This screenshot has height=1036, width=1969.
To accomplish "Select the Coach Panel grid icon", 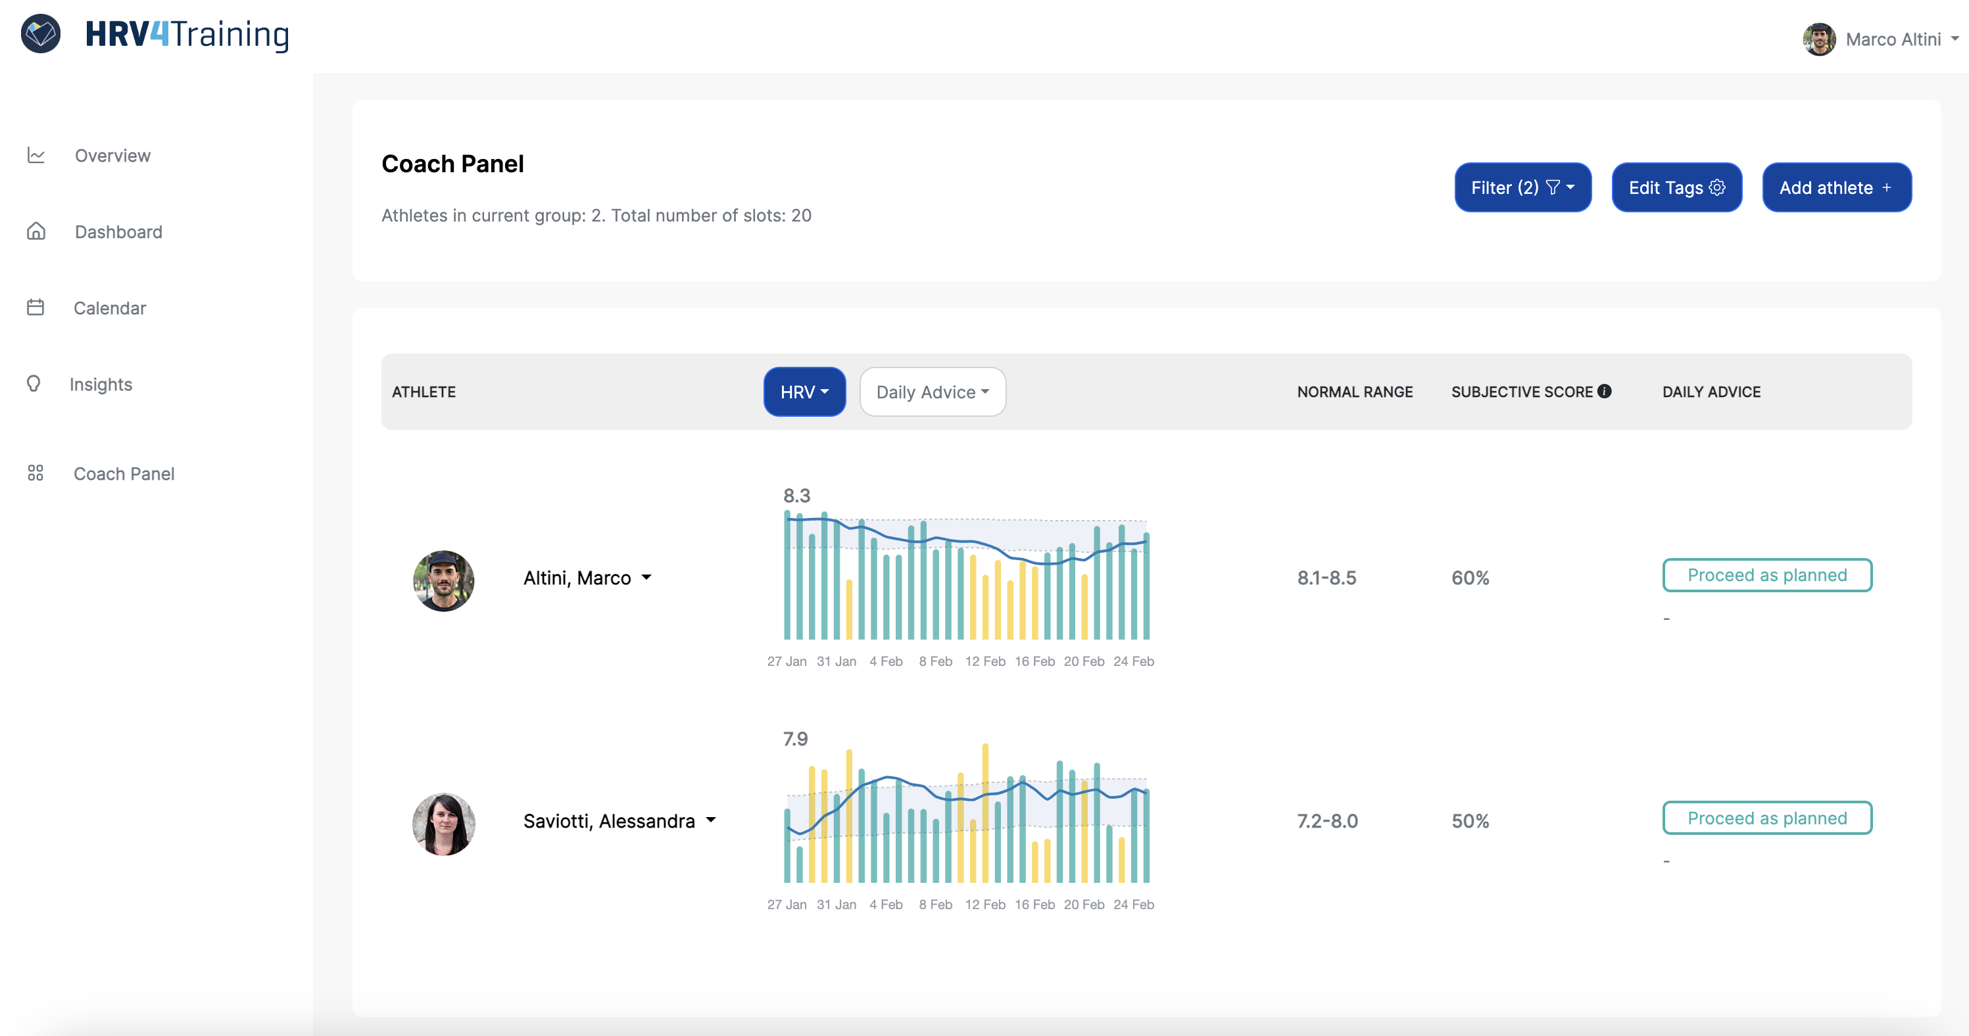I will [36, 473].
